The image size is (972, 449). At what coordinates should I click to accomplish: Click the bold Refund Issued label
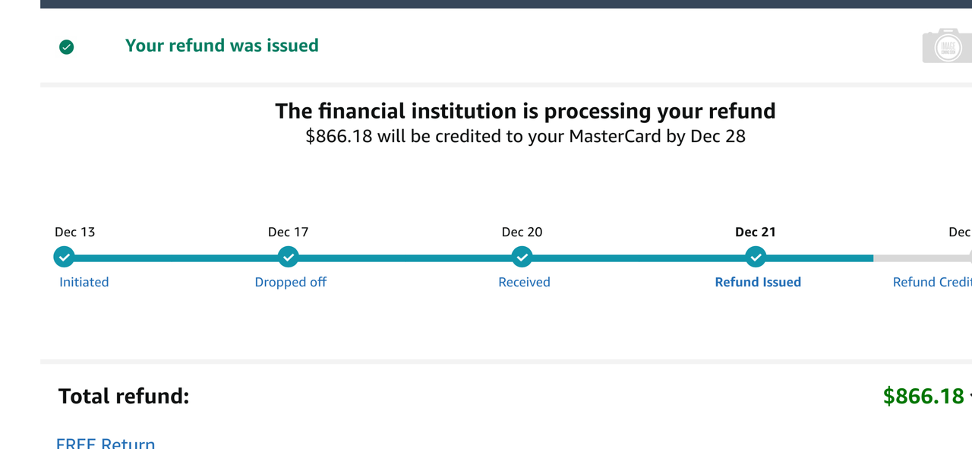(758, 282)
